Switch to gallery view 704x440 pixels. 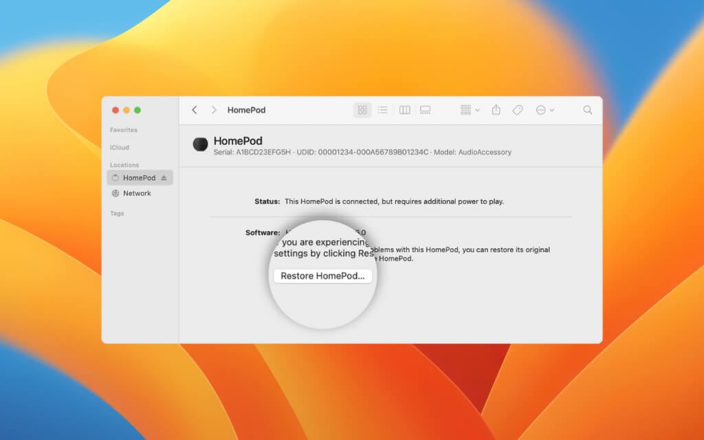click(425, 110)
